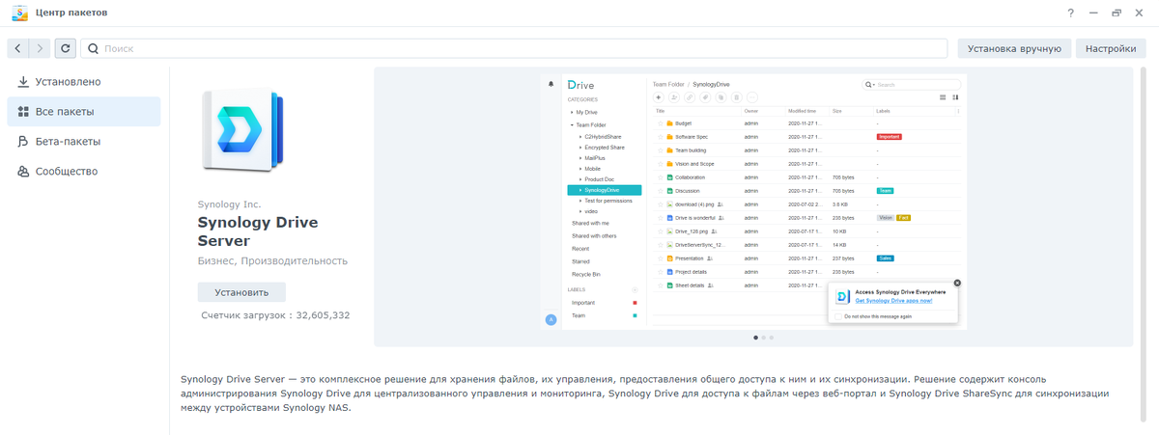
Task: Show the third screenshot via last dot
Action: point(772,338)
